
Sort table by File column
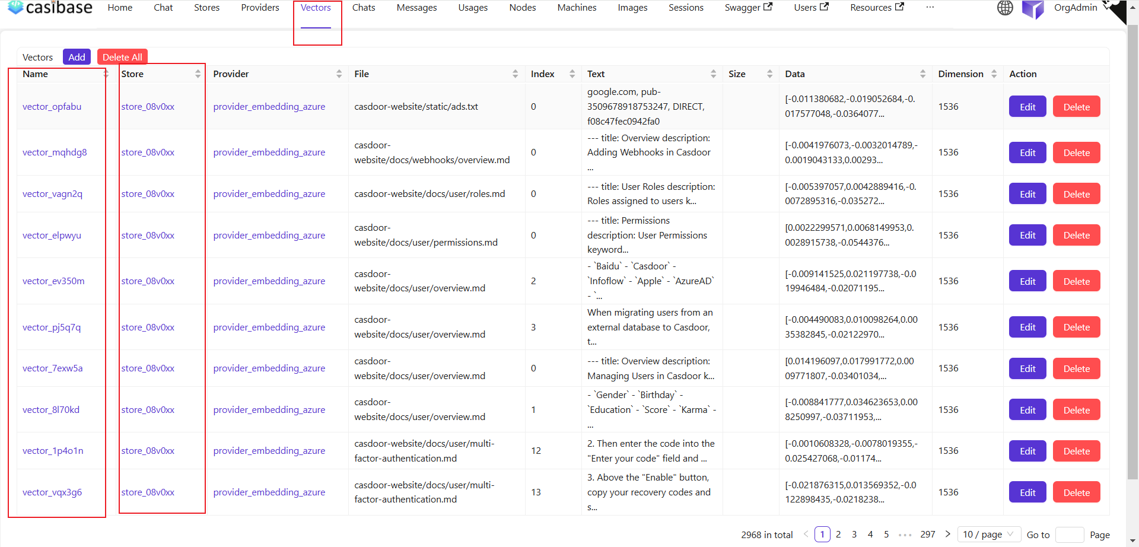pos(515,74)
